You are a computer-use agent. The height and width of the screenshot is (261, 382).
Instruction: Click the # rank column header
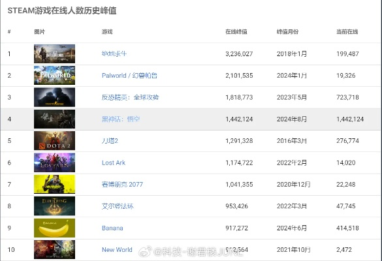(9, 32)
